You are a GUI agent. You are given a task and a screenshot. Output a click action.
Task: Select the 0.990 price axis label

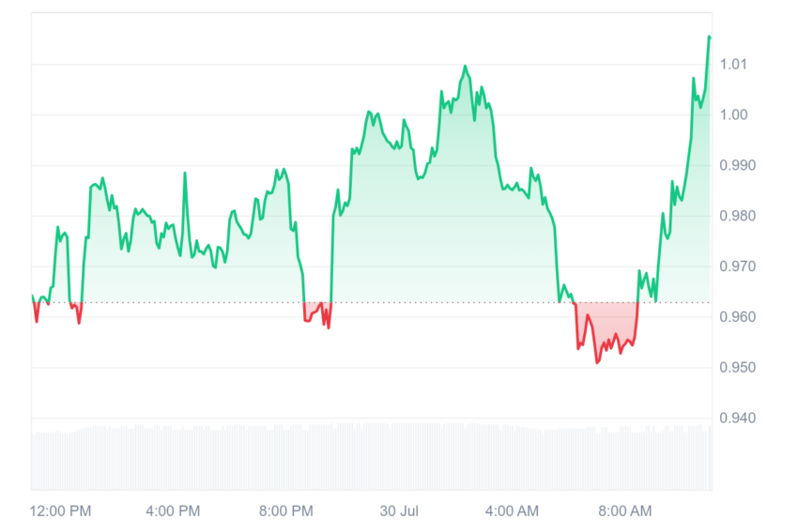737,165
